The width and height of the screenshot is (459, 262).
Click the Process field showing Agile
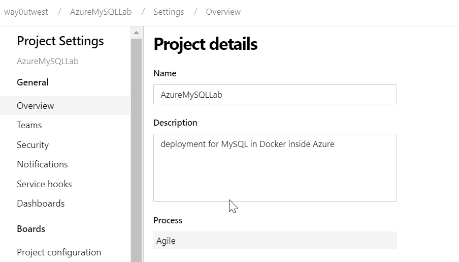275,241
